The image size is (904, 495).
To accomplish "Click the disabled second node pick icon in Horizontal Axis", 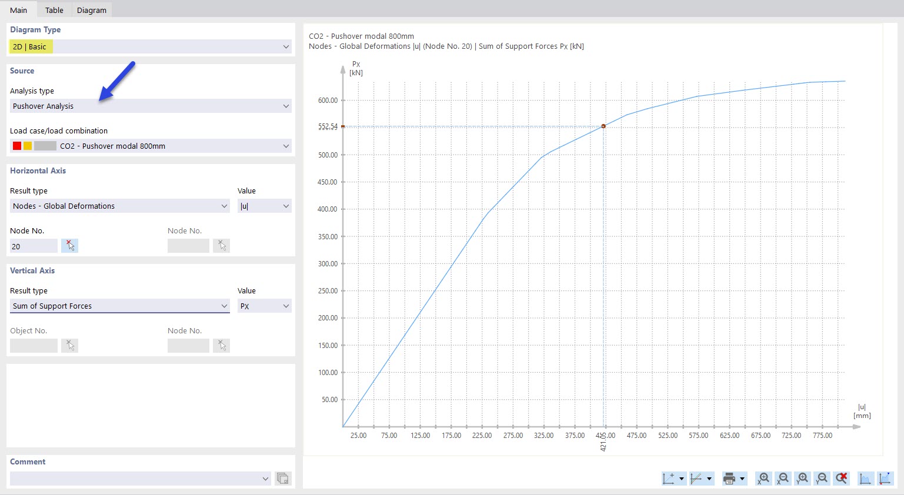I will pyautogui.click(x=221, y=246).
